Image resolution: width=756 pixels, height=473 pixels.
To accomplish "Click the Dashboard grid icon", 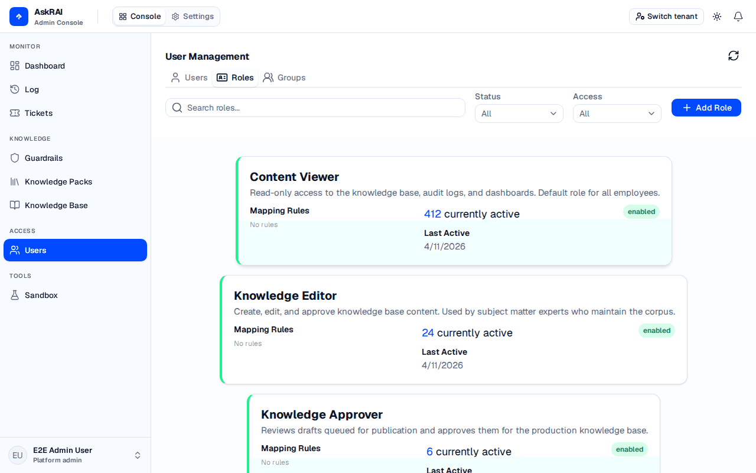I will tap(15, 66).
